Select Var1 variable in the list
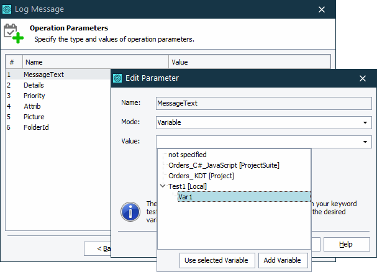 (186, 197)
